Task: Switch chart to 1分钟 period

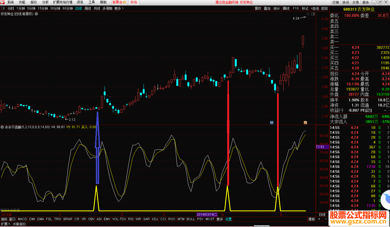Action: (x=21, y=8)
